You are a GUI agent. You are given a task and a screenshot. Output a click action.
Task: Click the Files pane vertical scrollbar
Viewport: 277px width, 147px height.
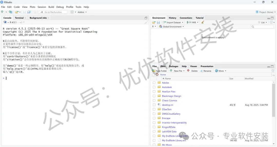[273, 100]
